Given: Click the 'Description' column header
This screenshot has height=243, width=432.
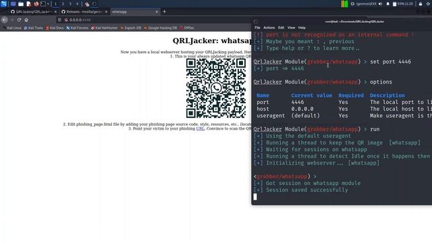Looking at the screenshot, I should click(x=387, y=95).
